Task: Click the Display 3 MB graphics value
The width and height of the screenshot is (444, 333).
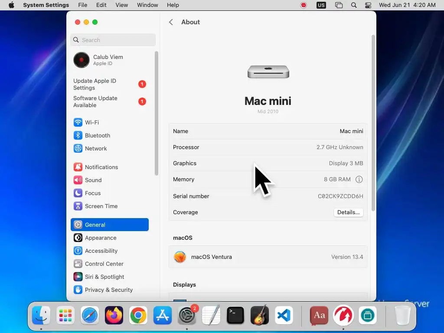Action: [x=346, y=163]
